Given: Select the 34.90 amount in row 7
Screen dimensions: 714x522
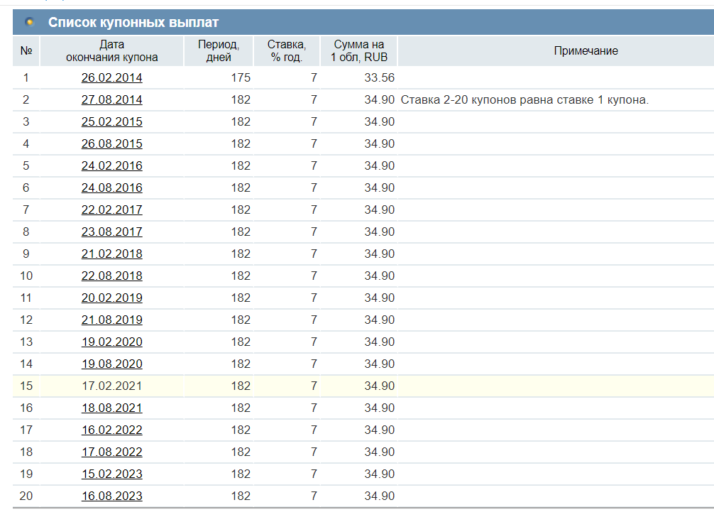Looking at the screenshot, I should click(x=379, y=210).
